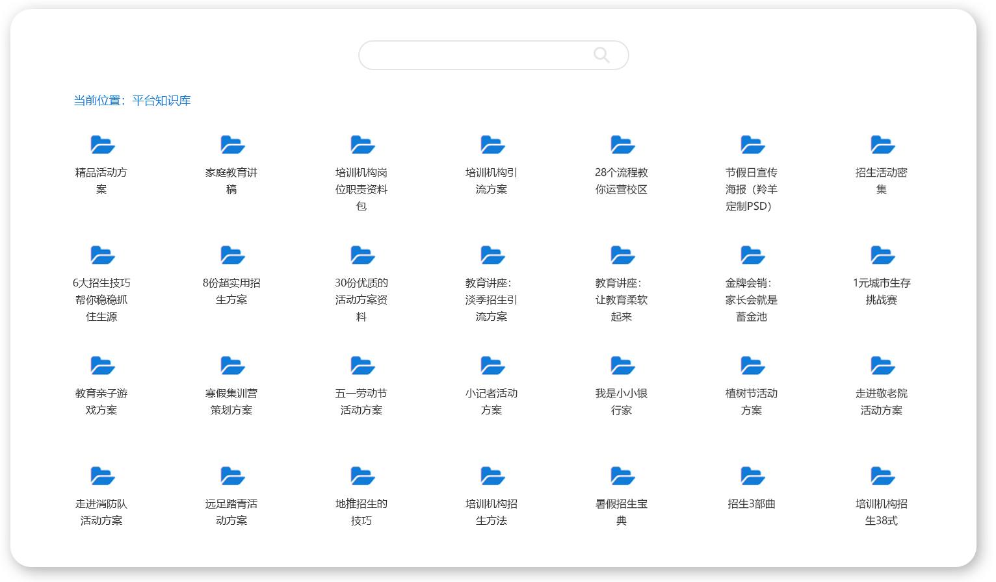The height and width of the screenshot is (582, 996).
Task: Select 金牌会销：家长会就是蓄金池 label
Action: pos(752,299)
